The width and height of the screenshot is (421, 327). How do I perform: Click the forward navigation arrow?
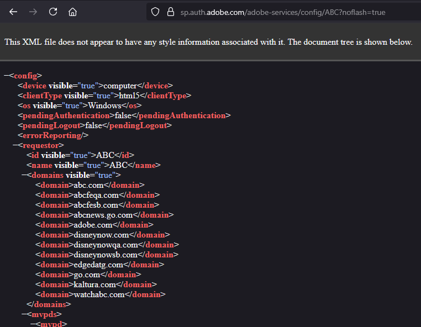(33, 12)
